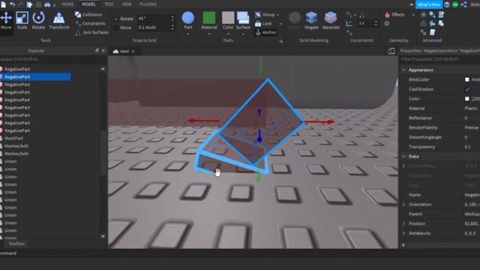The width and height of the screenshot is (480, 270).
Task: Click the Gameplay settings gear icon
Action: coord(387,23)
